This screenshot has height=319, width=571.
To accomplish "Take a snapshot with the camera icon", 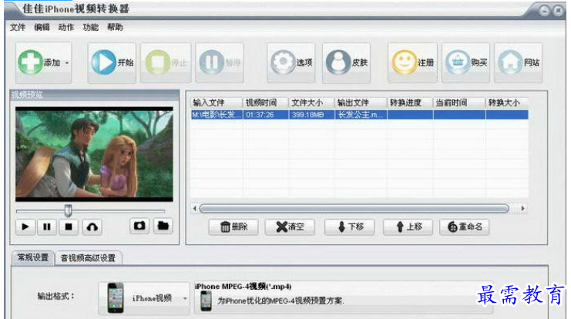I will coord(139,226).
